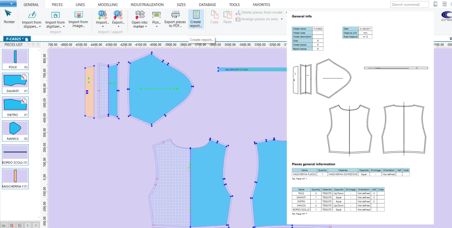Click the next arrow below pieces list
The height and width of the screenshot is (228, 452).
tap(36, 225)
